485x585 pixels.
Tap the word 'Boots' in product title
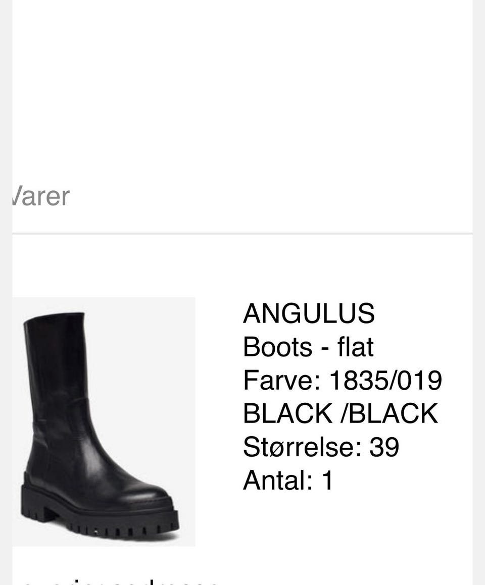tap(277, 347)
